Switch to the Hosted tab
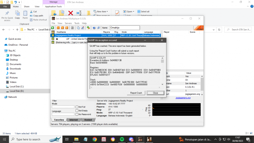 pyautogui.click(x=88, y=120)
